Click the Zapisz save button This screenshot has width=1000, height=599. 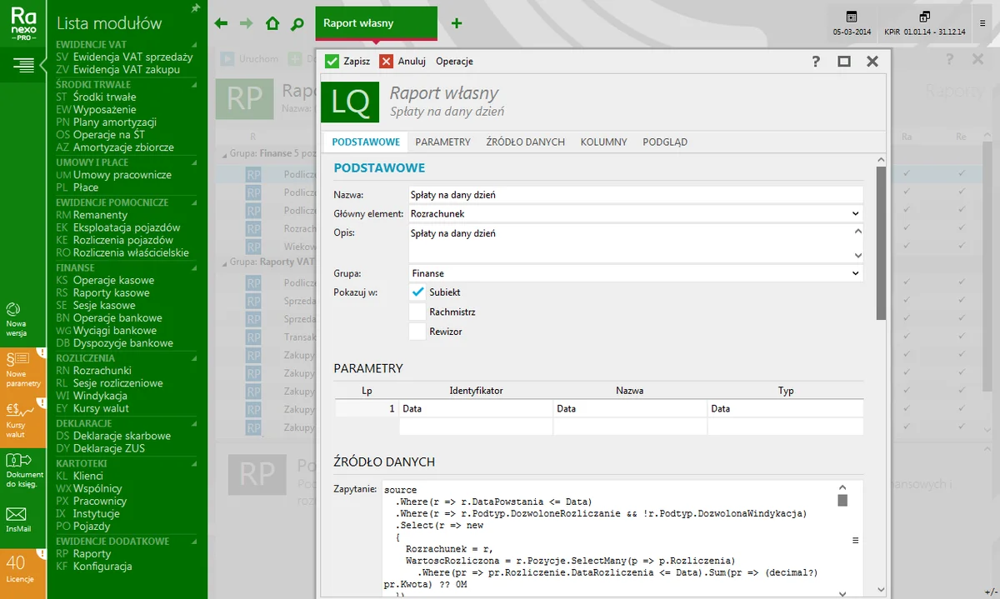pyautogui.click(x=347, y=61)
